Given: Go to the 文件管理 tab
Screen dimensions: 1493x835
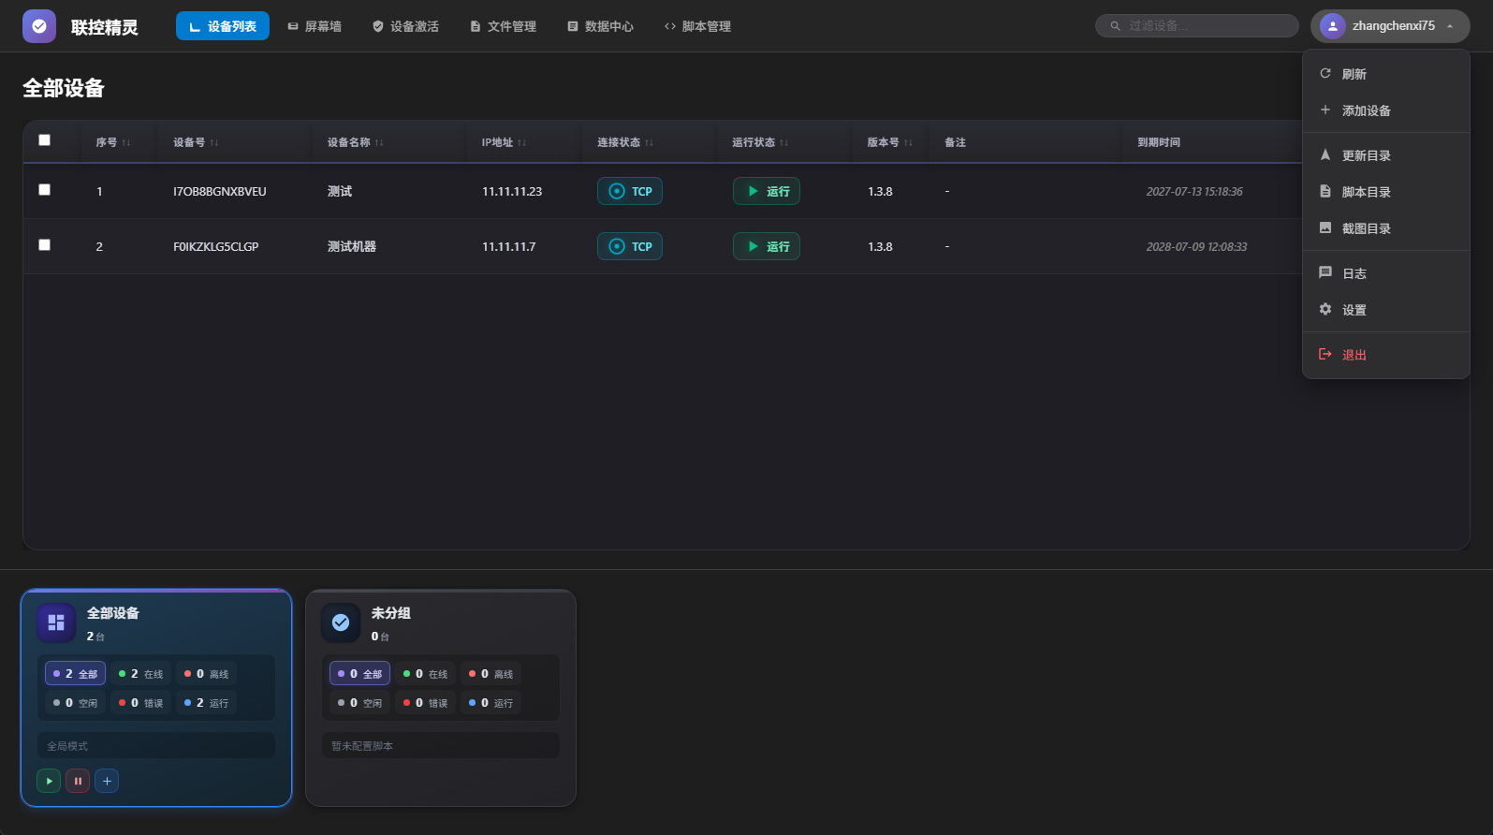Looking at the screenshot, I should pyautogui.click(x=503, y=26).
